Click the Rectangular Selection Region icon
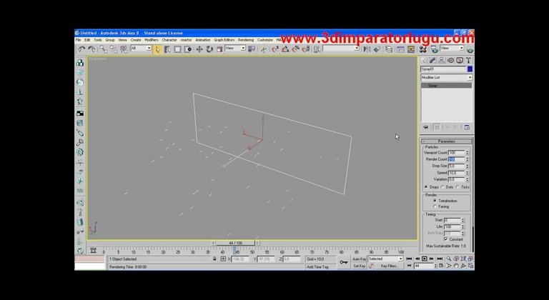Image resolution: width=549 pixels, height=300 pixels. tap(177, 49)
